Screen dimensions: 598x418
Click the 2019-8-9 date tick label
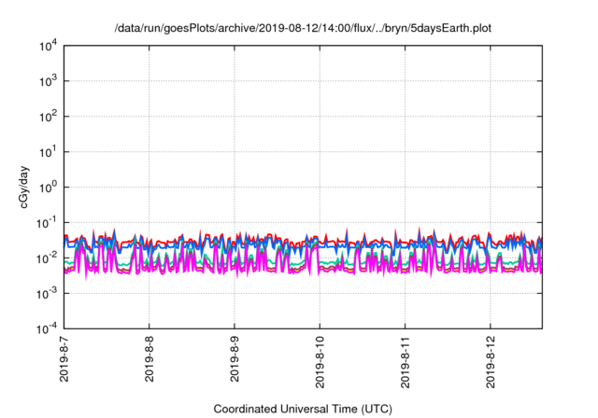[x=235, y=359]
